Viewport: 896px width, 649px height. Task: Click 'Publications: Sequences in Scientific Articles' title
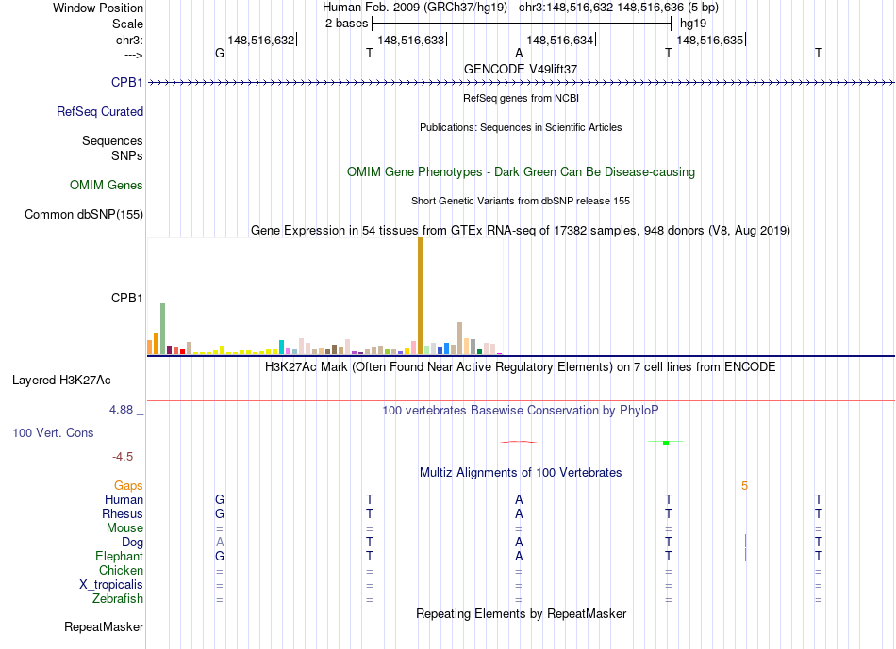[x=521, y=127]
